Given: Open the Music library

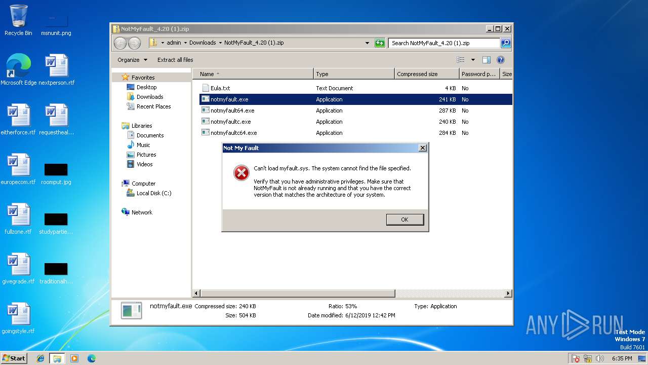Looking at the screenshot, I should point(143,145).
